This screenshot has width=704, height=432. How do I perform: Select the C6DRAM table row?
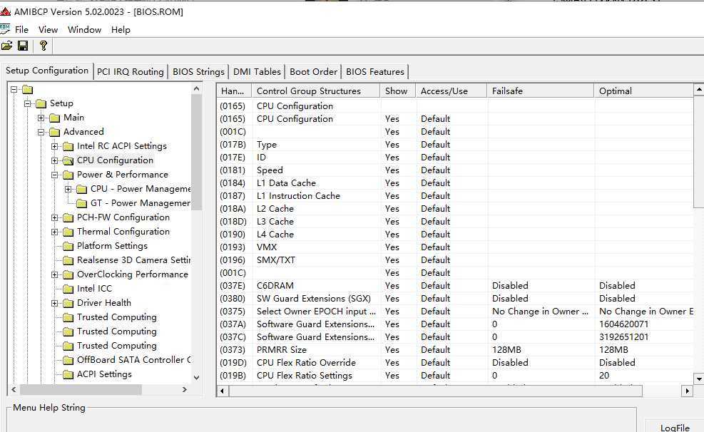pos(455,286)
